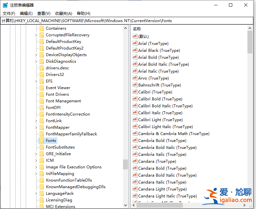Click string icon of Candara (TrueType)
Viewport: 256px width, 209px height.
[x=135, y=161]
